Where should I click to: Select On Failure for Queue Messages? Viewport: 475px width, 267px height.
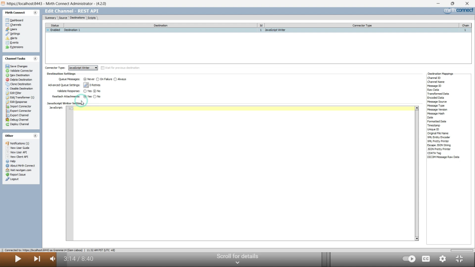click(x=97, y=79)
